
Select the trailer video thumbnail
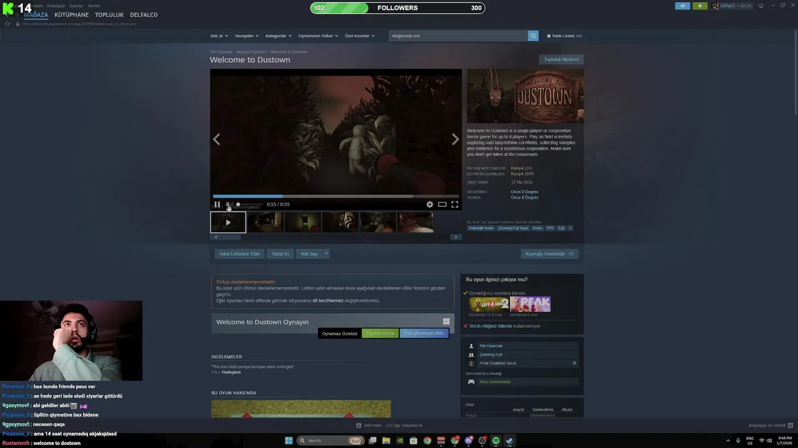228,222
